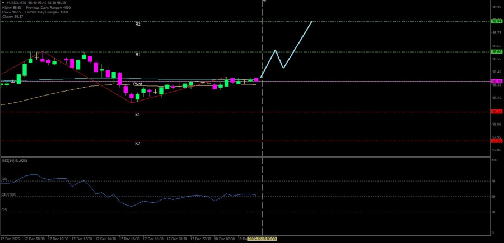Select the S1 support level label
The height and width of the screenshot is (243, 504).
point(137,114)
